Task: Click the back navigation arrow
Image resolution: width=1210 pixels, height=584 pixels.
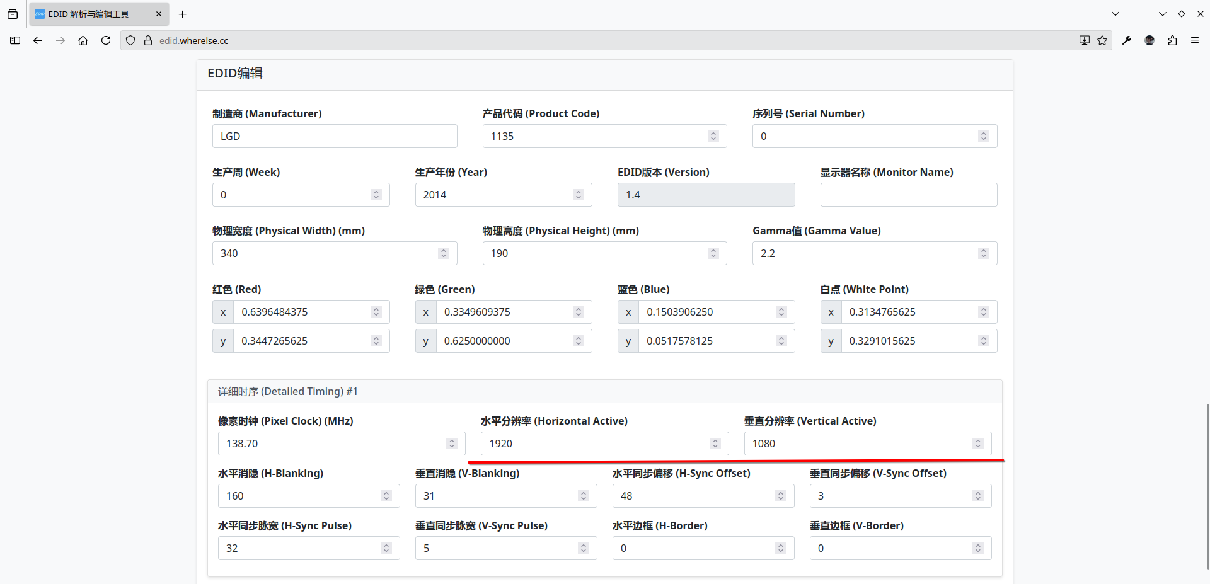Action: 38,40
